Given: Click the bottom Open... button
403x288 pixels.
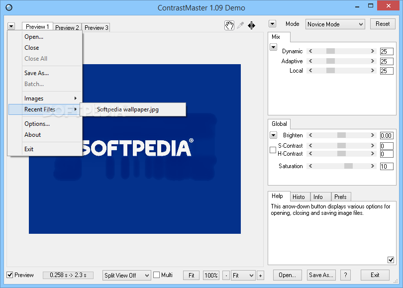Looking at the screenshot, I should 288,275.
